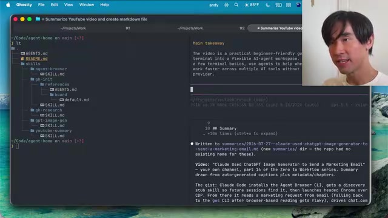
Task: Open the summaries/2026-07-27 file path link
Action: point(282,147)
